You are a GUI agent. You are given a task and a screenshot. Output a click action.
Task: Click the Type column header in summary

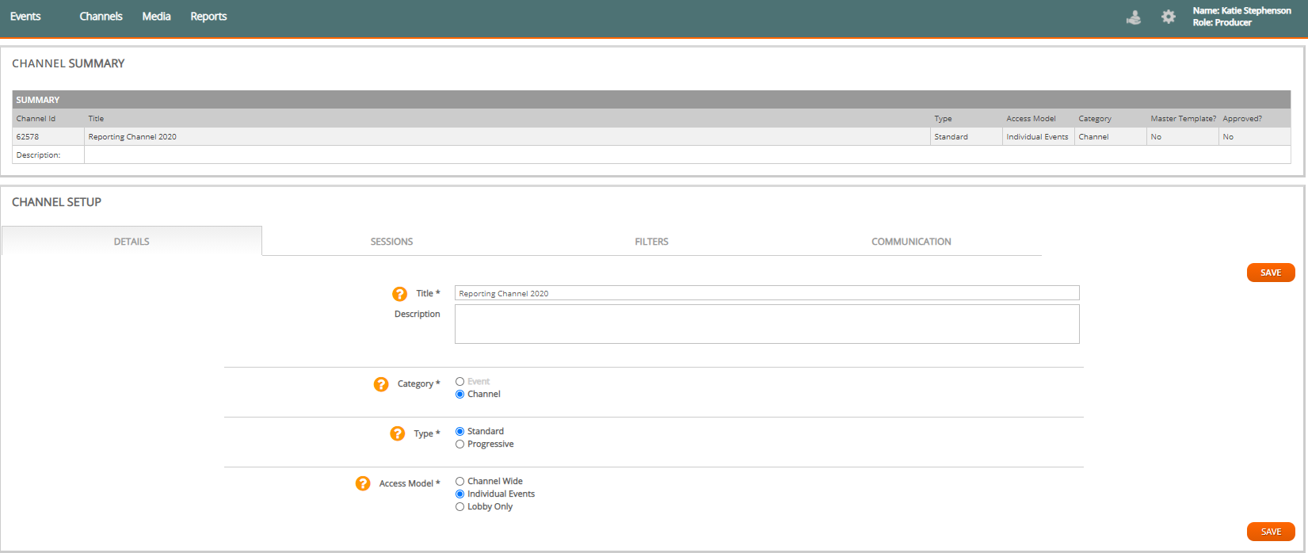943,119
